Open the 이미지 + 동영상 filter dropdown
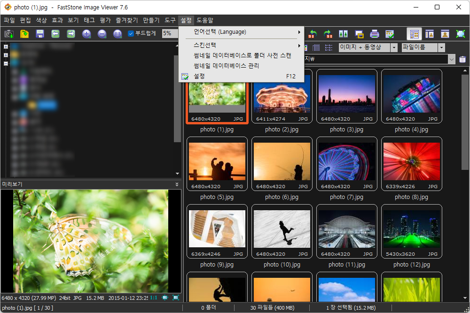 394,47
